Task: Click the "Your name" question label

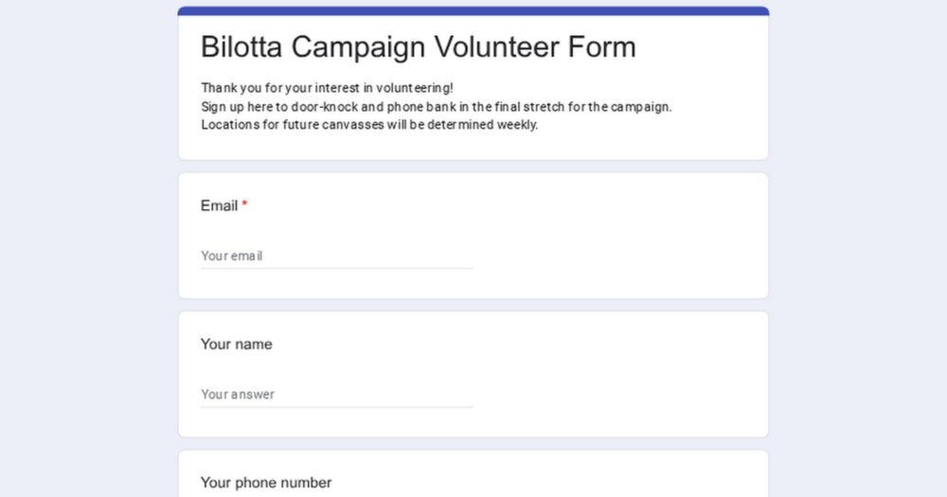Action: (x=236, y=345)
